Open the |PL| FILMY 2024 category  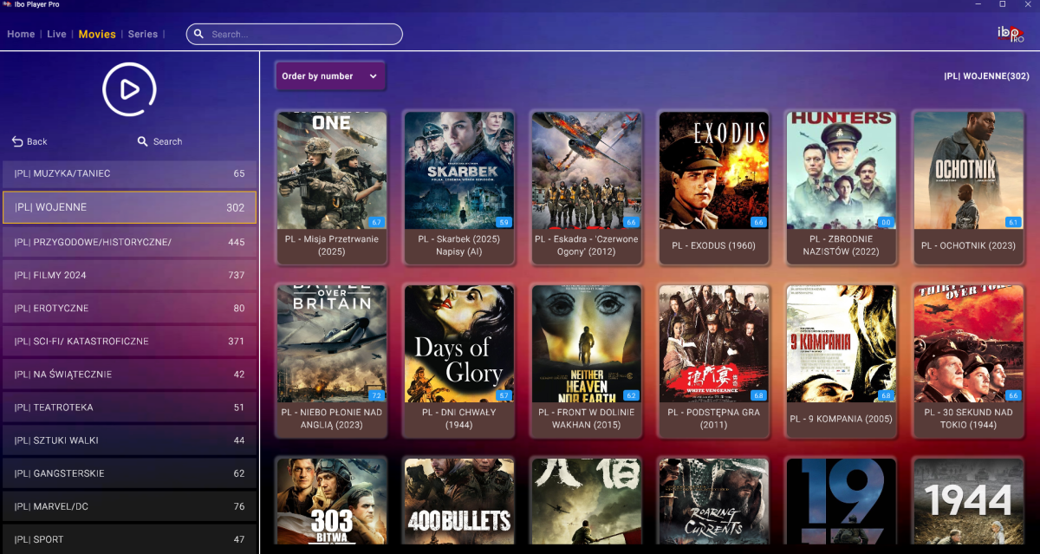(x=129, y=275)
